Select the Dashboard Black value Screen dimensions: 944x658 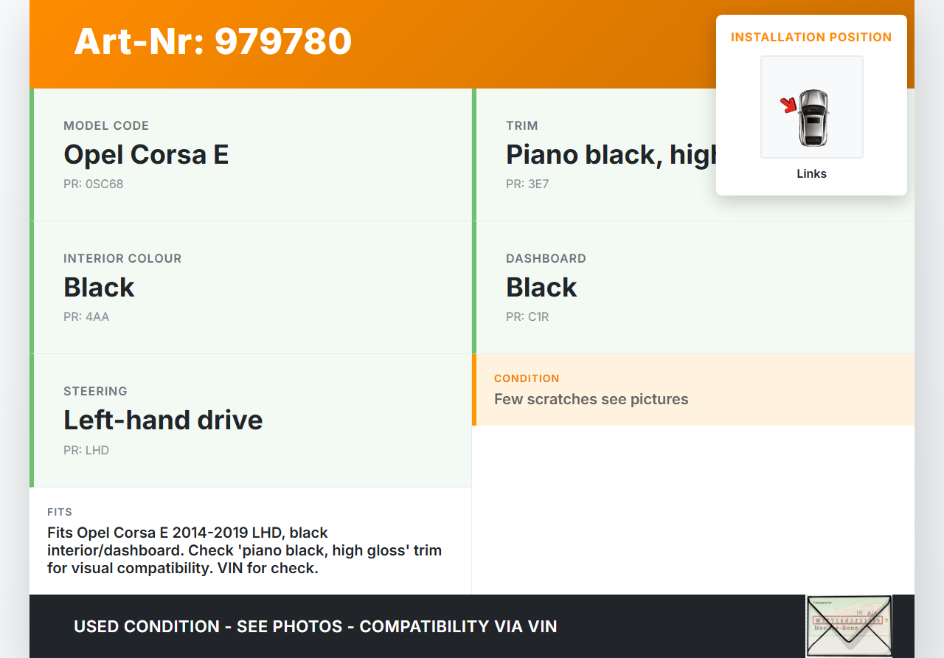click(x=541, y=288)
